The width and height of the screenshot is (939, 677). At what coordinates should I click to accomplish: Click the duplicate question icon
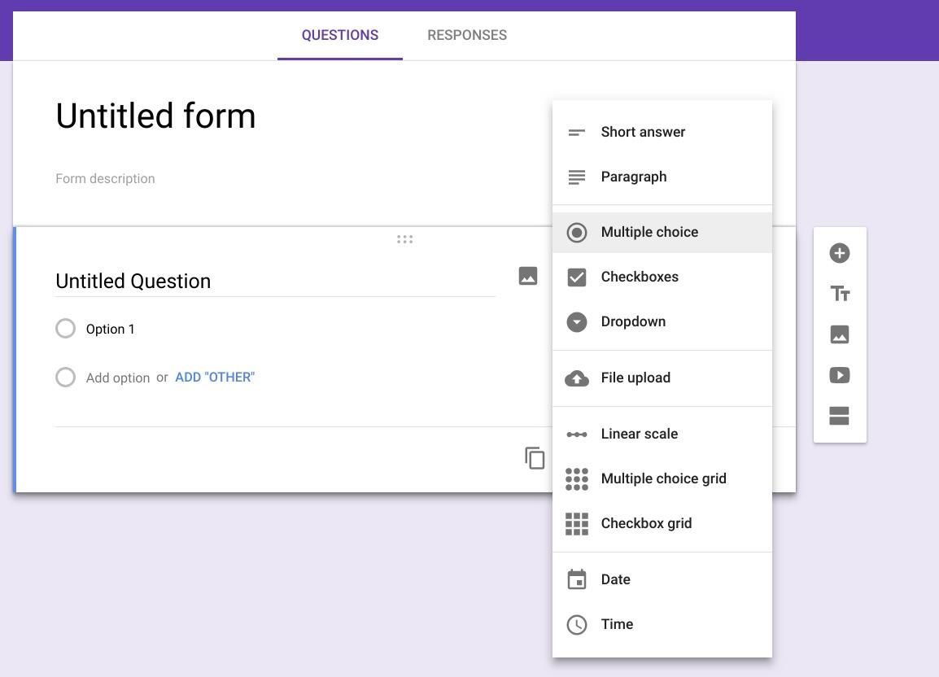click(534, 458)
